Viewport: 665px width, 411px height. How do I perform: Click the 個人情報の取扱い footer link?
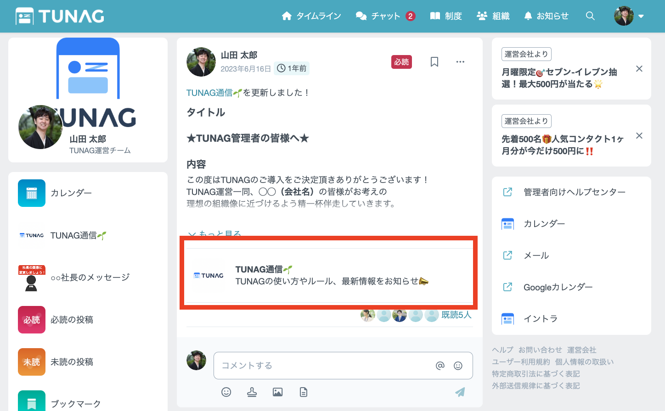tap(584, 362)
